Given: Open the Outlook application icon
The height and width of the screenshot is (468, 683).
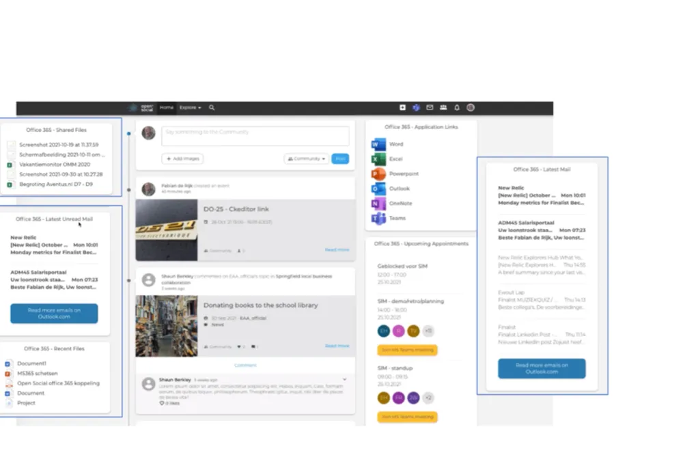Looking at the screenshot, I should click(x=378, y=189).
